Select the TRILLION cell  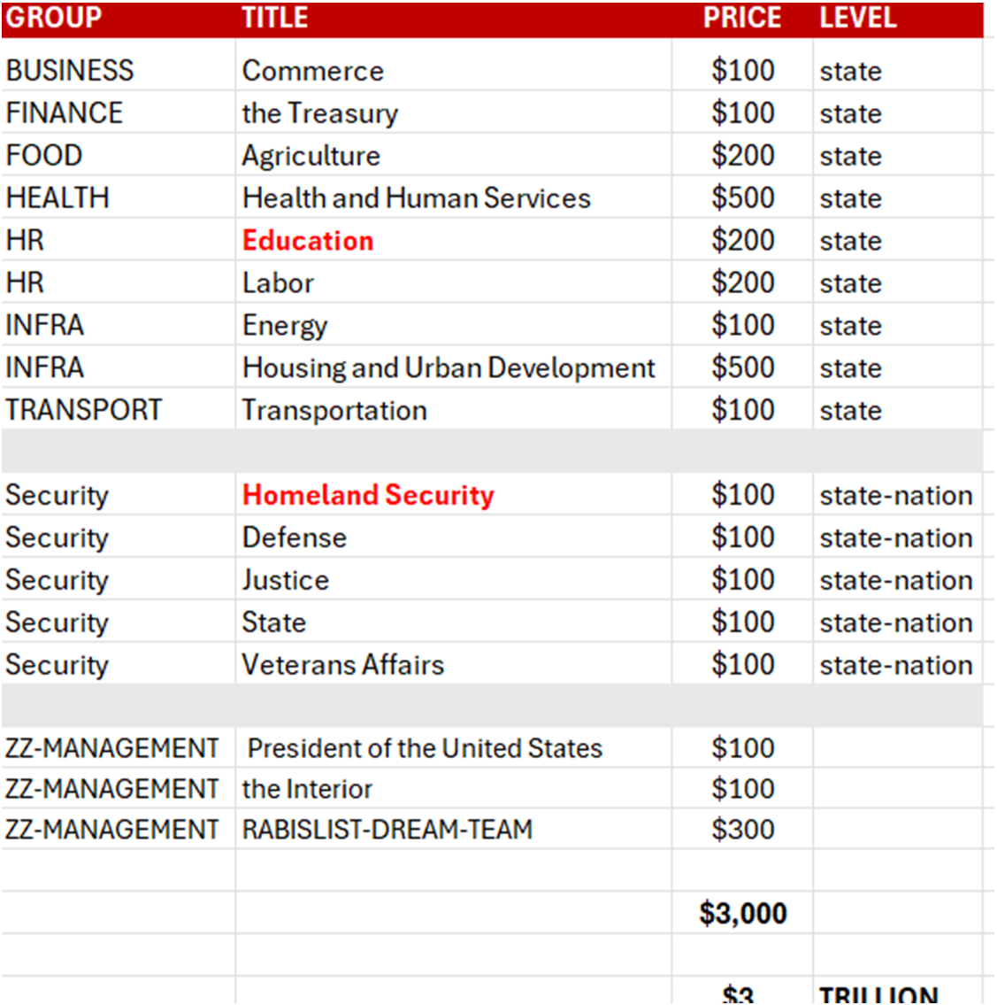click(878, 995)
